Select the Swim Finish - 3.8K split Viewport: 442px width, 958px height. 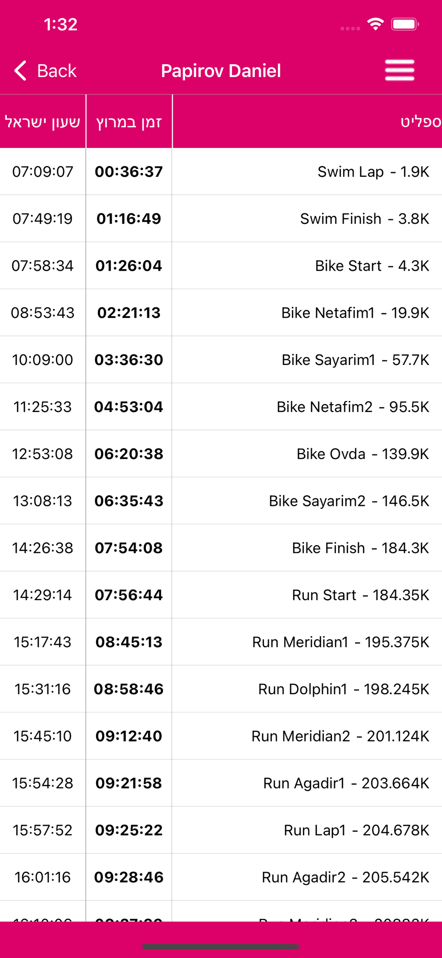[365, 218]
